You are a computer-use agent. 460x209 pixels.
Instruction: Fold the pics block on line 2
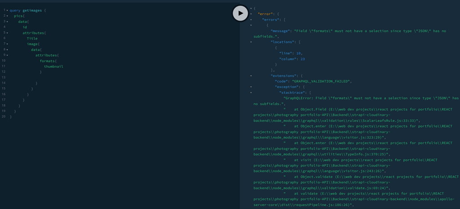[7, 16]
